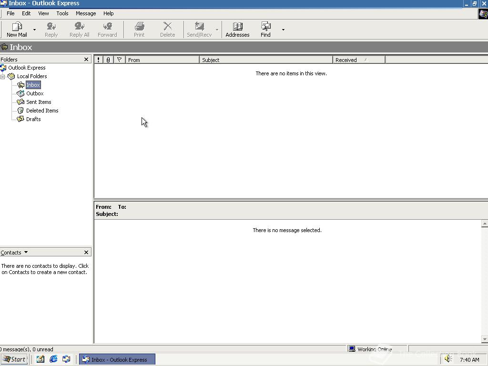
Task: Launch Internet Explorer from quick launch
Action: point(53,359)
